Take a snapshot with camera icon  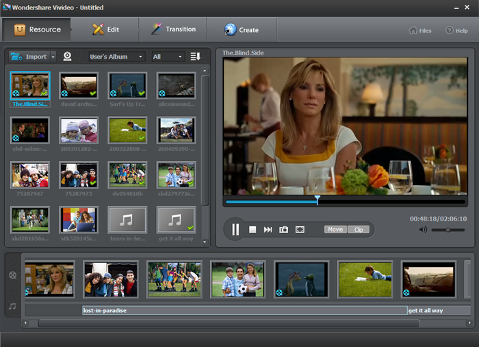pos(283,230)
